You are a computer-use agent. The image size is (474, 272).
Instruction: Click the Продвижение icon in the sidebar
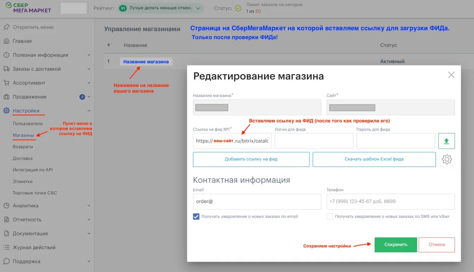[x=6, y=97]
